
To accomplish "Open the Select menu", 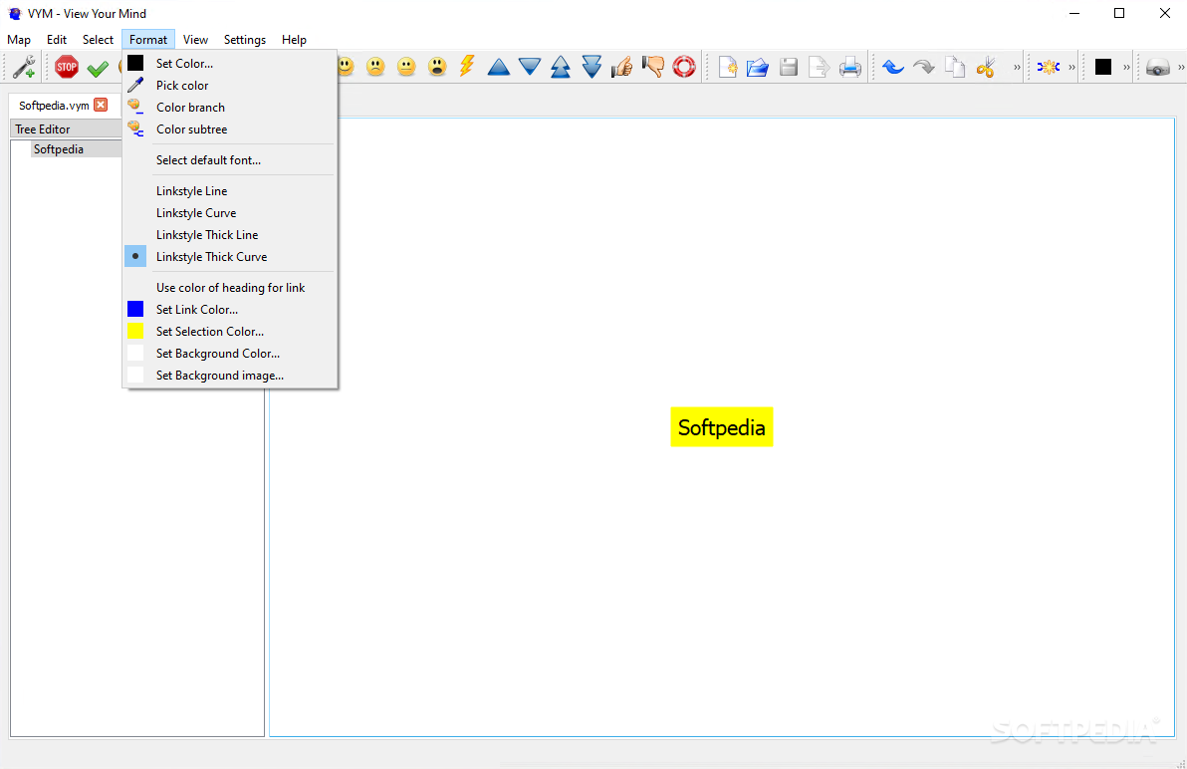I will [x=98, y=40].
